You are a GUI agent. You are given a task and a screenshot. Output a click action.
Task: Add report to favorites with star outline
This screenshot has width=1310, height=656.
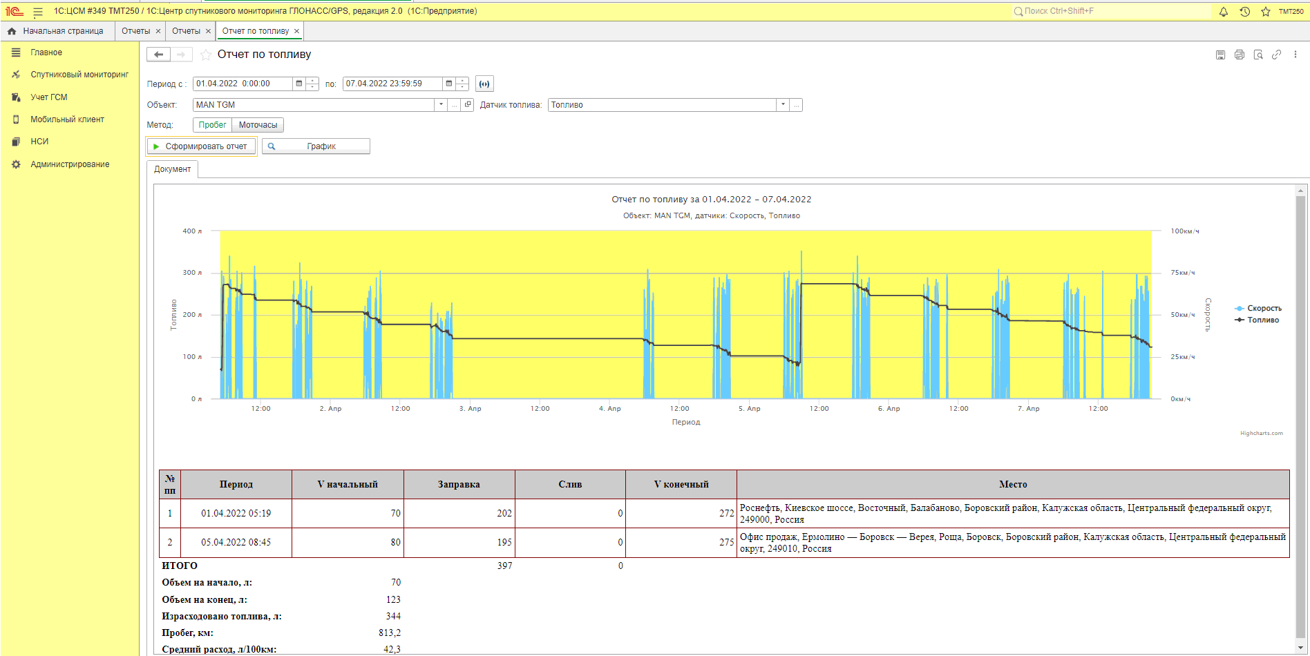tap(205, 55)
